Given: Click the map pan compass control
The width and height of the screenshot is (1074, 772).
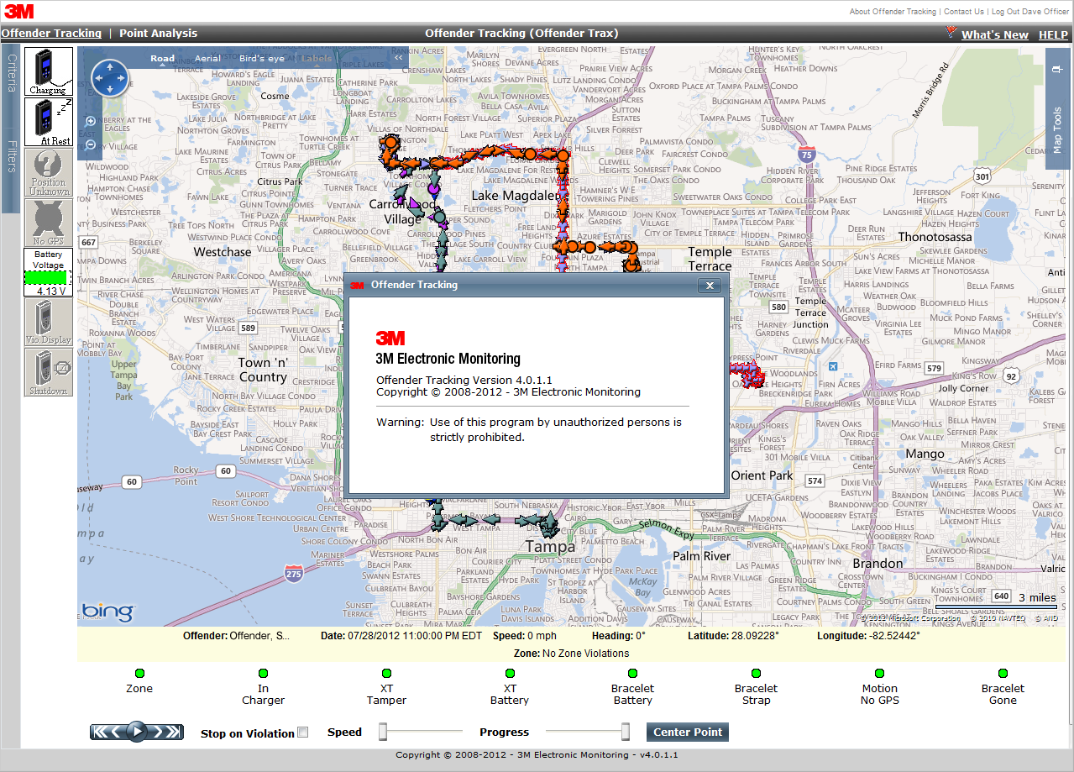Looking at the screenshot, I should click(x=109, y=78).
